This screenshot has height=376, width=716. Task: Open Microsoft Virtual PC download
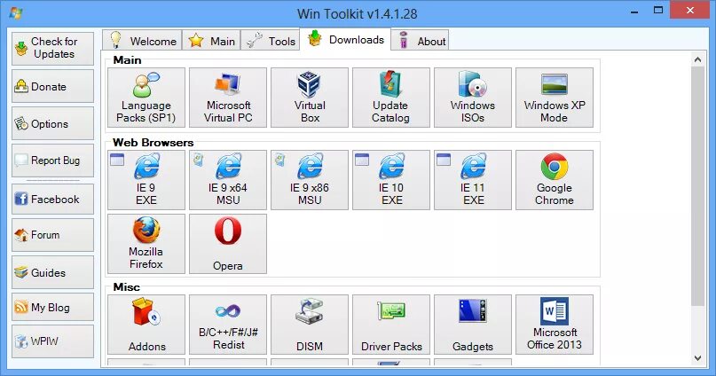228,98
